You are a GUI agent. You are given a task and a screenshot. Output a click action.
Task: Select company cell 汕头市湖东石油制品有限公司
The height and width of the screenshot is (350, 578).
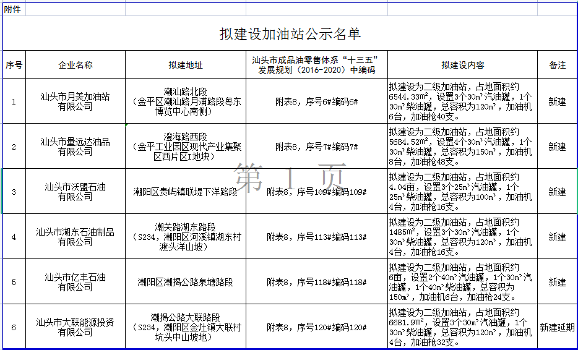click(x=75, y=237)
